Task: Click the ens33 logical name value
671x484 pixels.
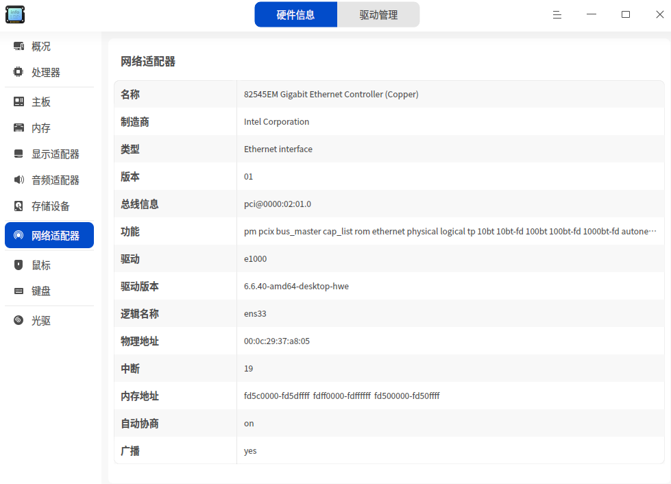Action: [255, 314]
